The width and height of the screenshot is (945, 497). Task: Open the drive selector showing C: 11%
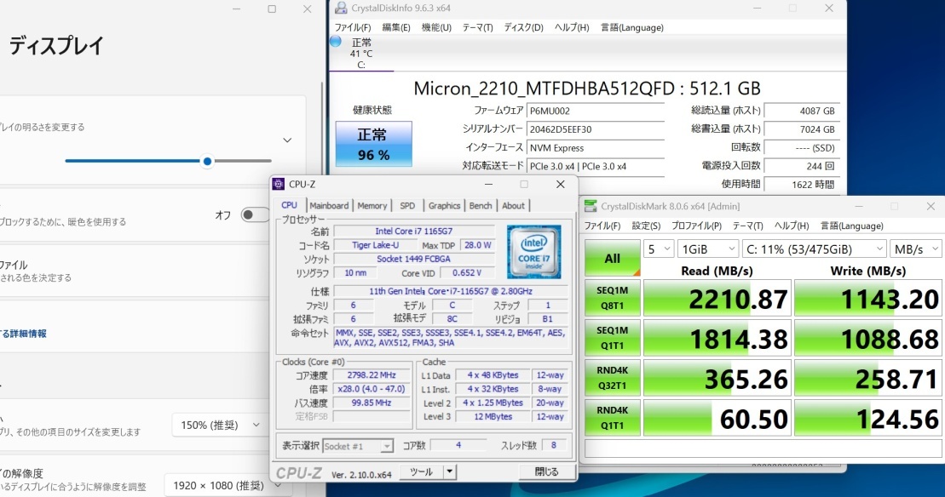point(815,248)
